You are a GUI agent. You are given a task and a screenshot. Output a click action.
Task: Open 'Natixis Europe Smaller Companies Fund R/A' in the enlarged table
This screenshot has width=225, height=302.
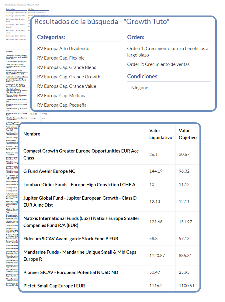point(81,222)
